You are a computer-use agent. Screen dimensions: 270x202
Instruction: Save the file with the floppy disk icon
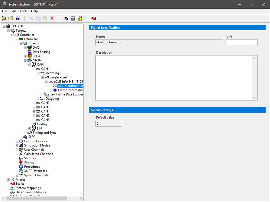point(18,18)
